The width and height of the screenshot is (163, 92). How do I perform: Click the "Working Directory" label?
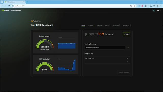pyautogui.click(x=90, y=44)
